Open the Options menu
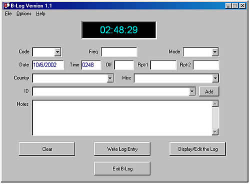 [23, 13]
